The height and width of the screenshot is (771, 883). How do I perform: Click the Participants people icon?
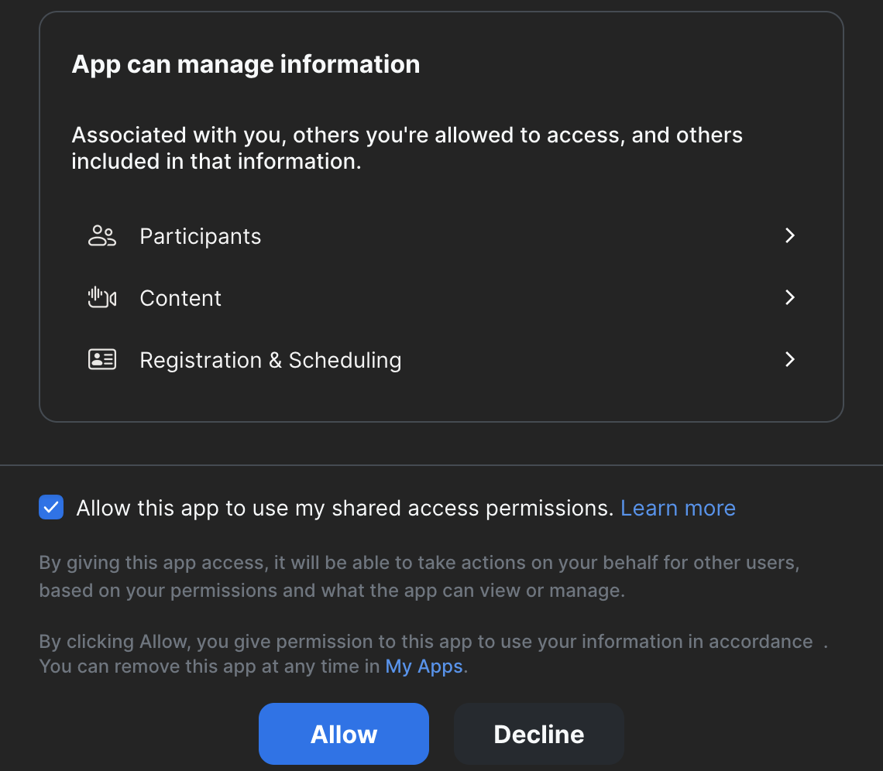101,235
